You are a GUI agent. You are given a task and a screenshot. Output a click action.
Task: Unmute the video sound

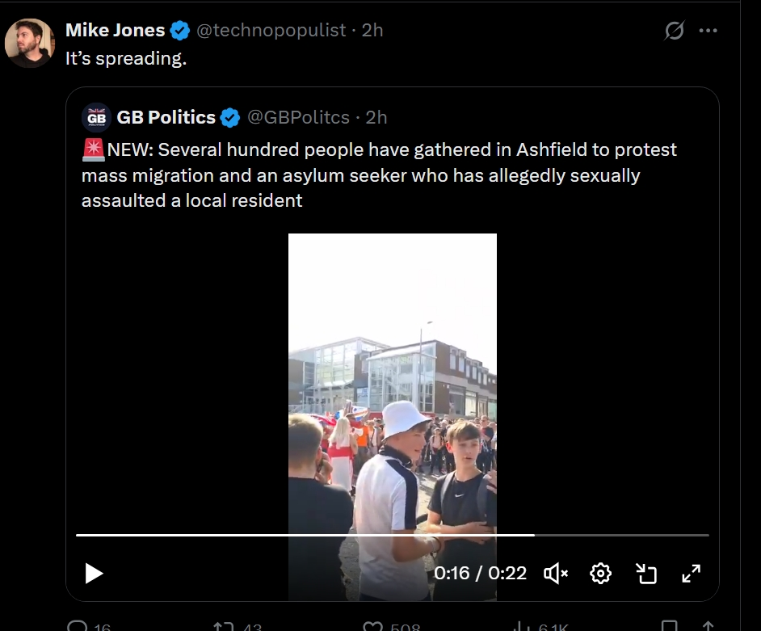coord(556,574)
